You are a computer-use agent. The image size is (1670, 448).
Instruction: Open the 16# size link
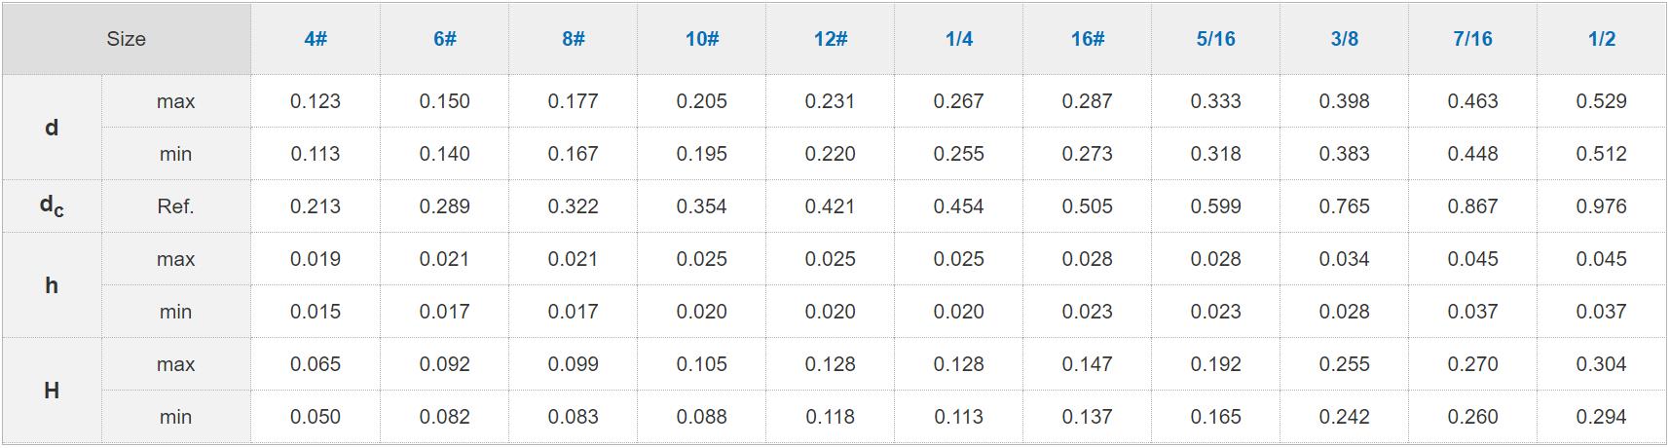tap(1088, 39)
